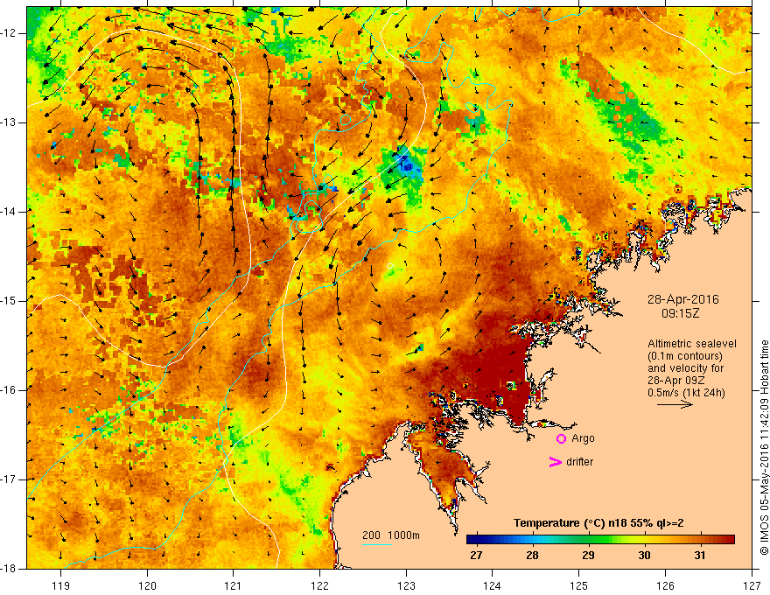
Task: Click the '28-Apr-2016' date label
Action: coord(682,299)
